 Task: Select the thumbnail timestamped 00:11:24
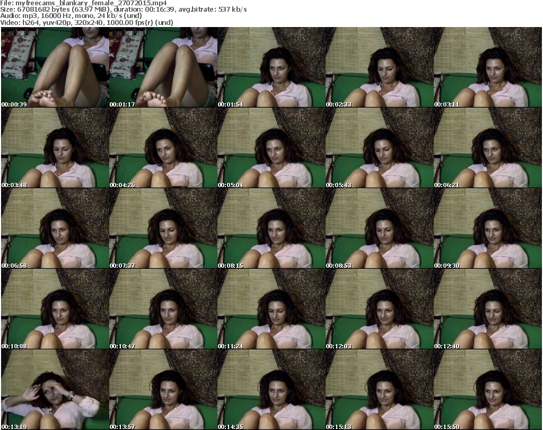pos(271,309)
